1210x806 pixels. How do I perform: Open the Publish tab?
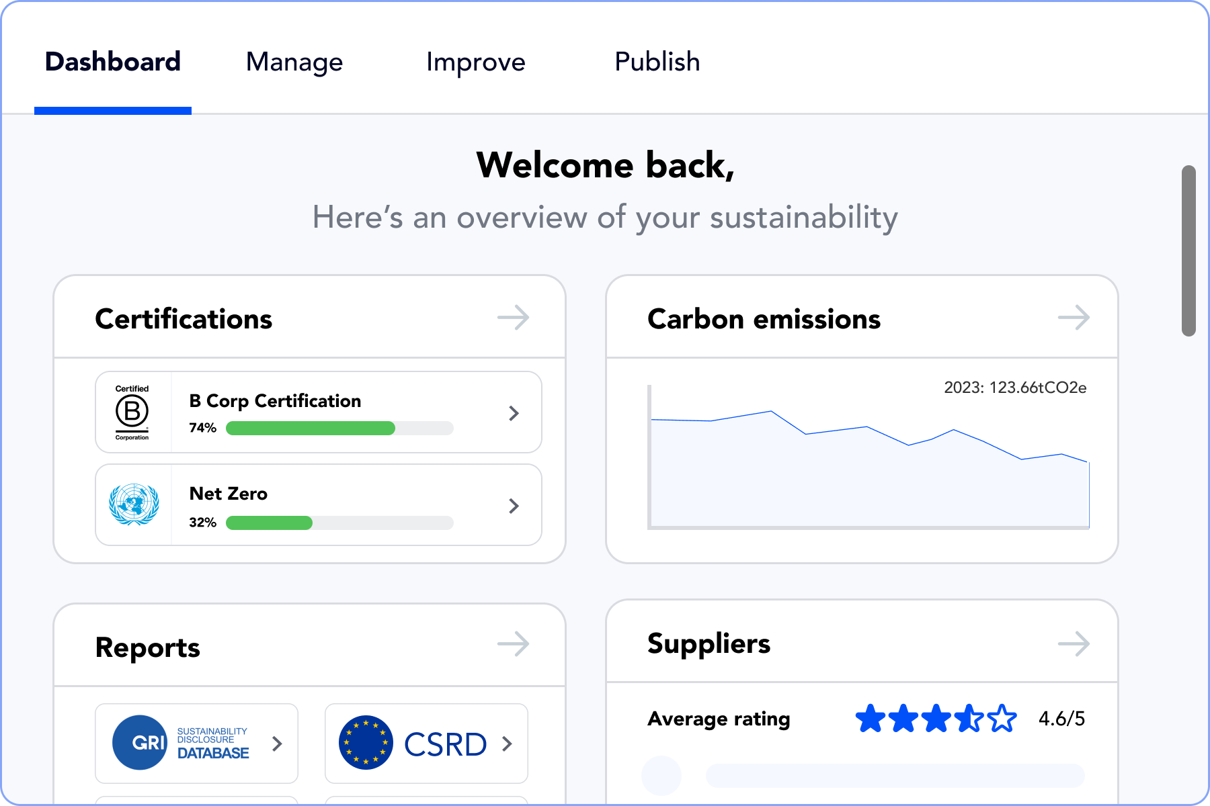pos(657,62)
